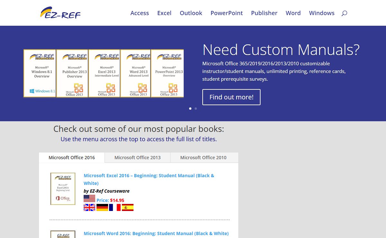The width and height of the screenshot is (386, 238).
Task: Open the Excel menu item
Action: [164, 13]
